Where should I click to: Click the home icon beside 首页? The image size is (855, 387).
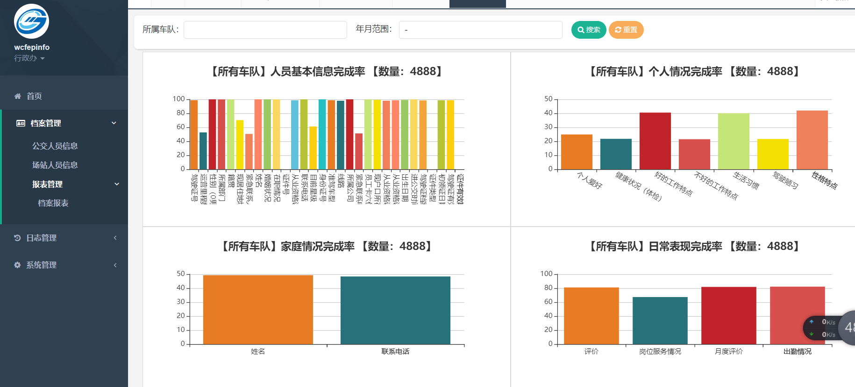[18, 96]
